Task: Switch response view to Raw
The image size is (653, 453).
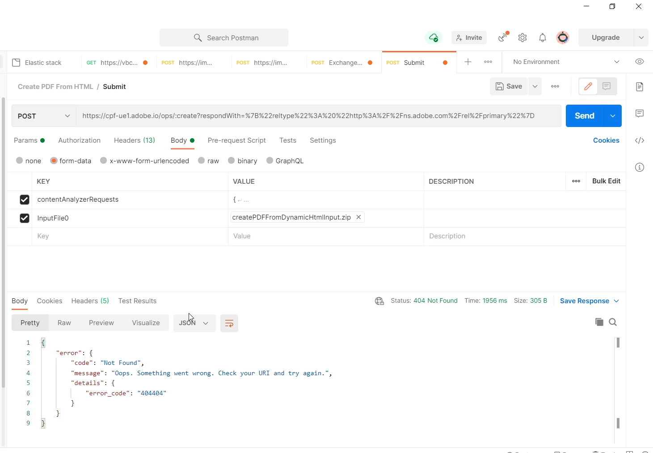Action: tap(64, 323)
